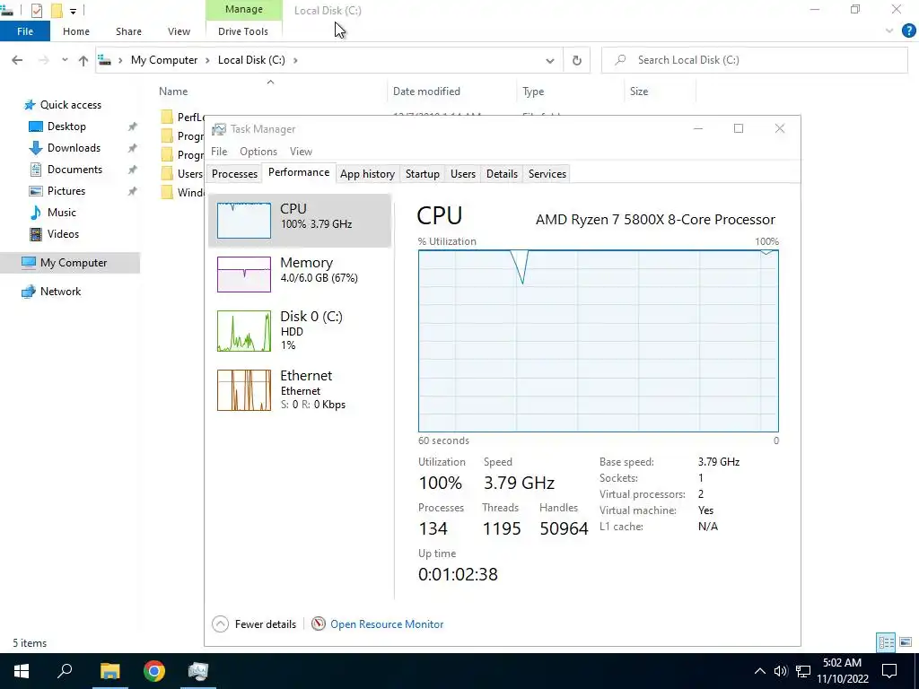919x689 pixels.
Task: Switch to the Details tab
Action: point(502,174)
